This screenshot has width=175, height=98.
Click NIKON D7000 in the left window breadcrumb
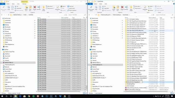(17, 15)
